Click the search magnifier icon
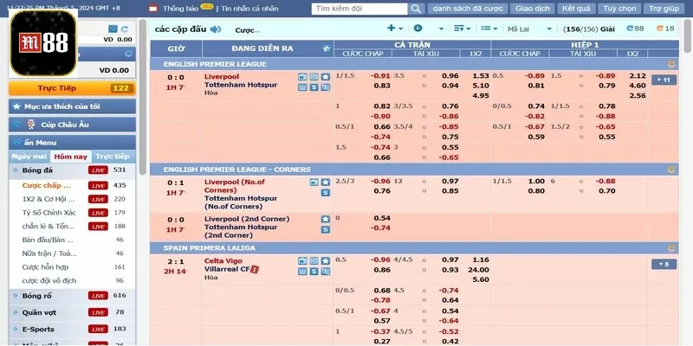Screen dimensions: 693x346 point(416,9)
